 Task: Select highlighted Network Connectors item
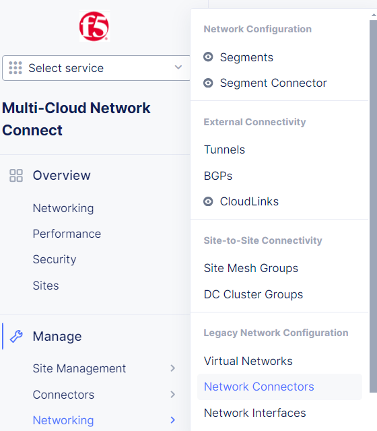(279, 387)
